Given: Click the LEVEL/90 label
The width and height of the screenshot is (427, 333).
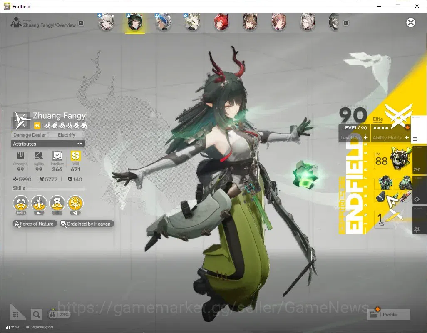Looking at the screenshot, I should [354, 128].
